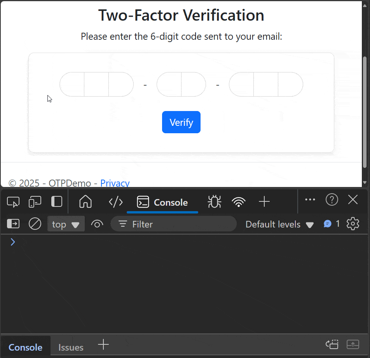Screen dimensions: 370x358
Task: Open the three-dot Customize DevTools menu
Action: pyautogui.click(x=310, y=200)
